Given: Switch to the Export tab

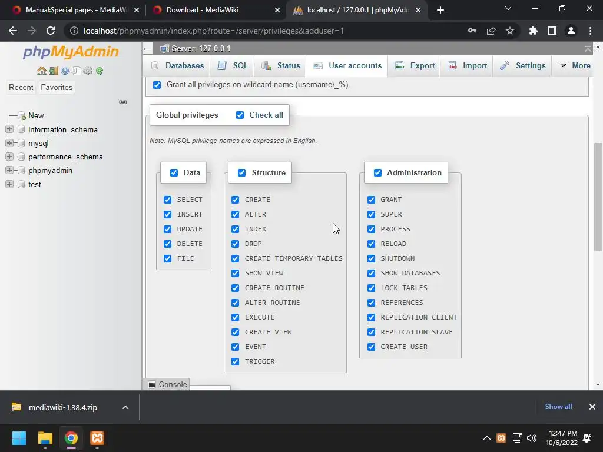Looking at the screenshot, I should pyautogui.click(x=415, y=66).
